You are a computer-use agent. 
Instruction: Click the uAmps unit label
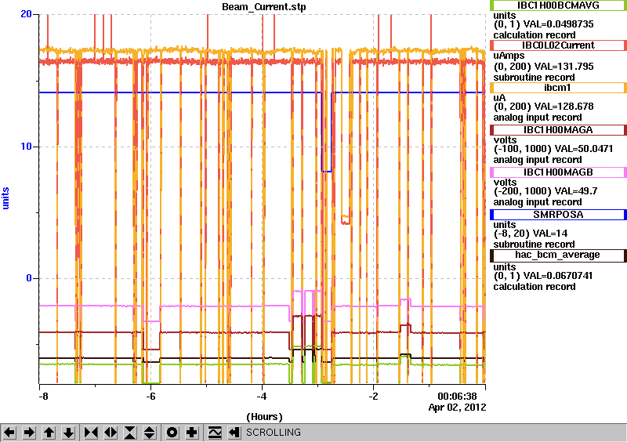[509, 56]
